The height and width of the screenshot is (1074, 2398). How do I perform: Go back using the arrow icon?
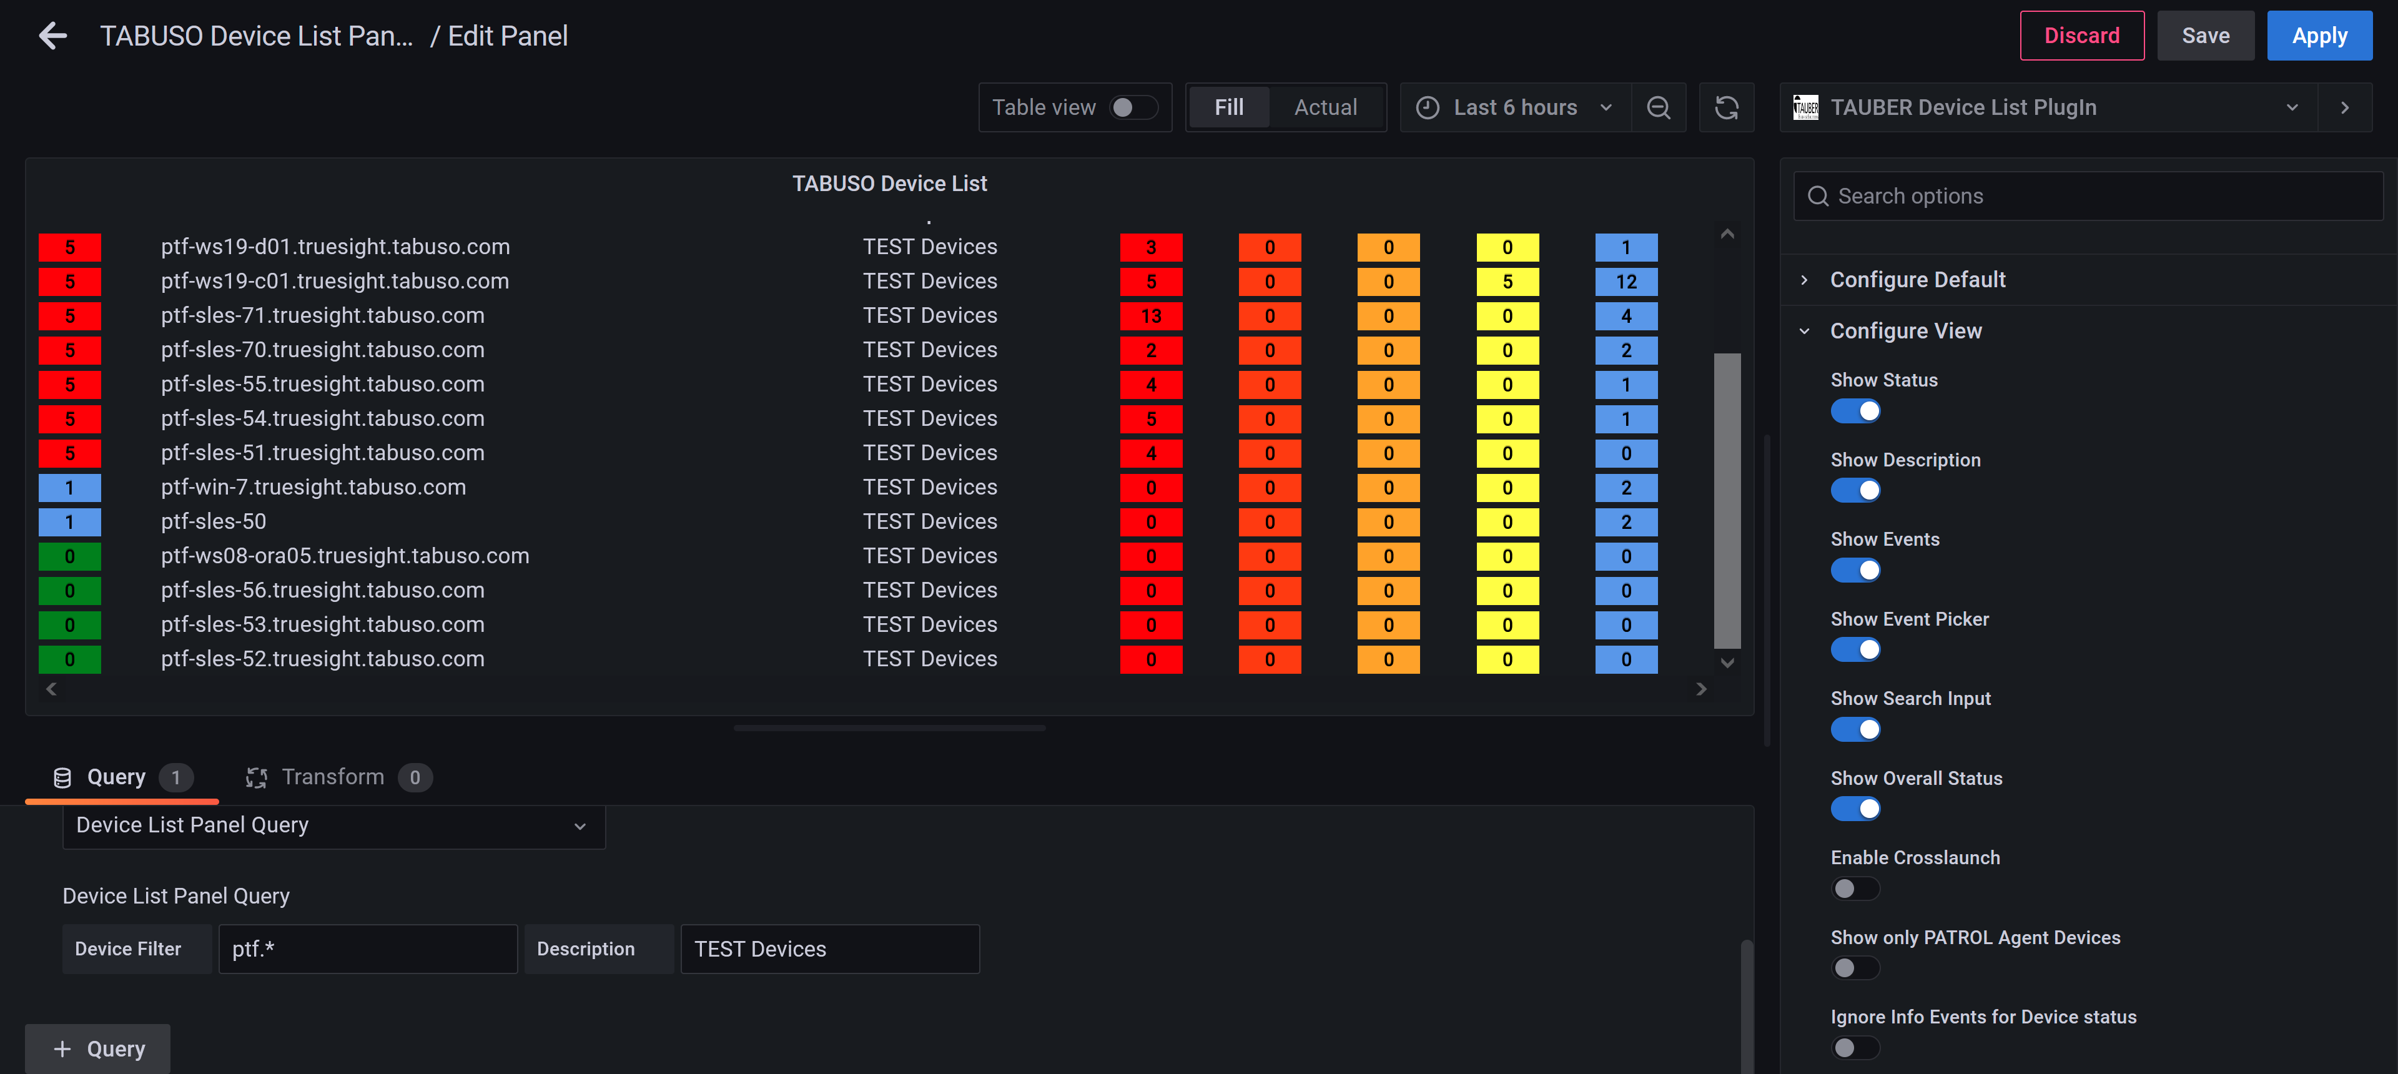(x=53, y=36)
